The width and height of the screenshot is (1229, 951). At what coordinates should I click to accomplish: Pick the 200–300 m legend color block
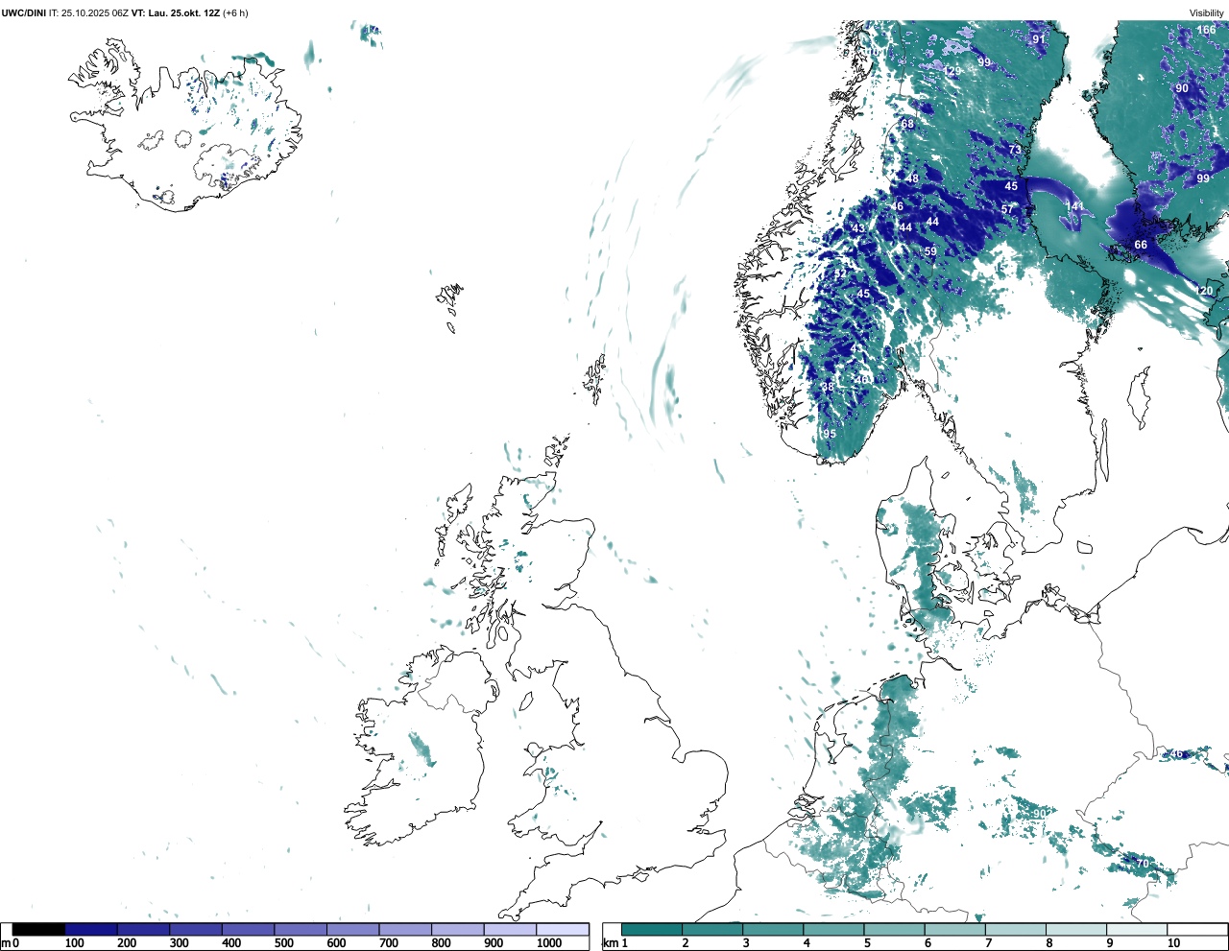click(x=143, y=929)
